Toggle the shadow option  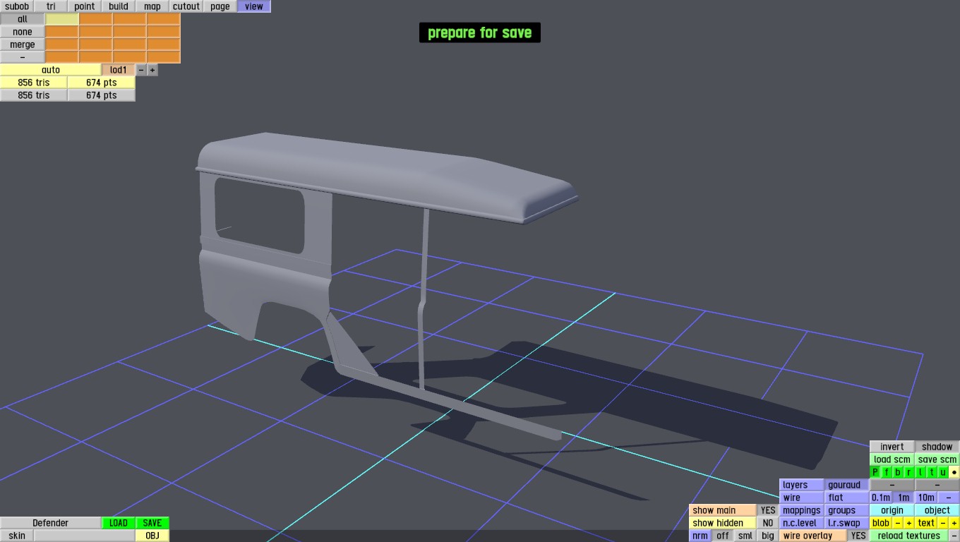[937, 447]
